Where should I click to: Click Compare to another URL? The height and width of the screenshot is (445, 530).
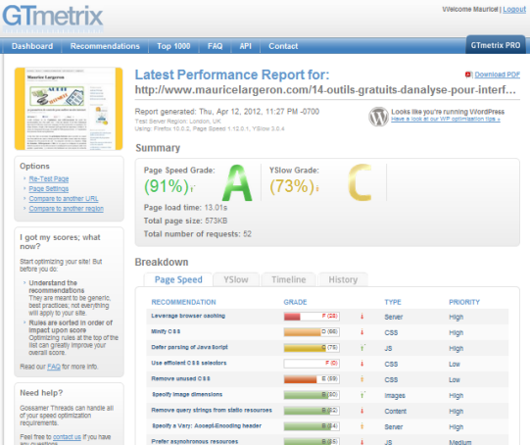click(64, 199)
